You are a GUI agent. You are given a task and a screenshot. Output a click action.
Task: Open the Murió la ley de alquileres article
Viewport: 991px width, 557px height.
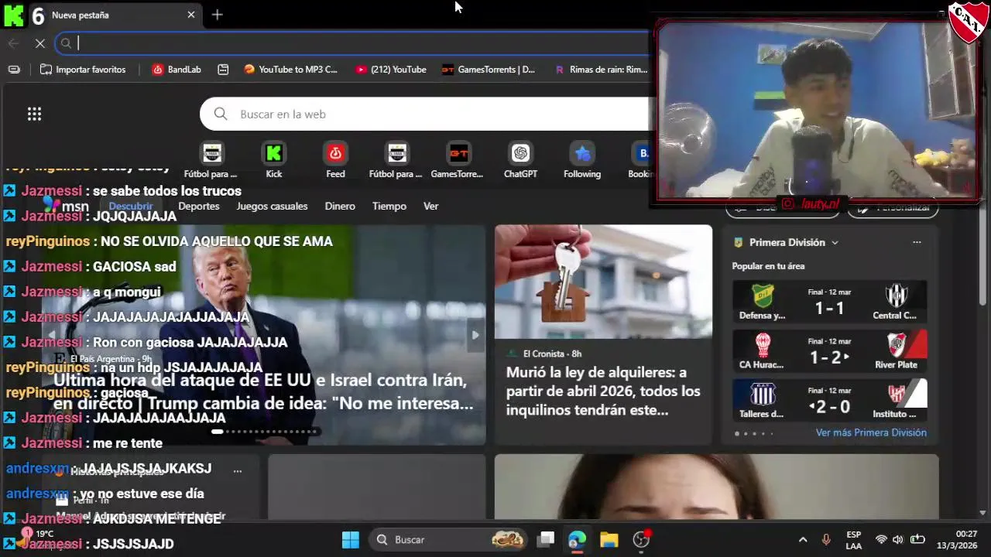click(602, 391)
